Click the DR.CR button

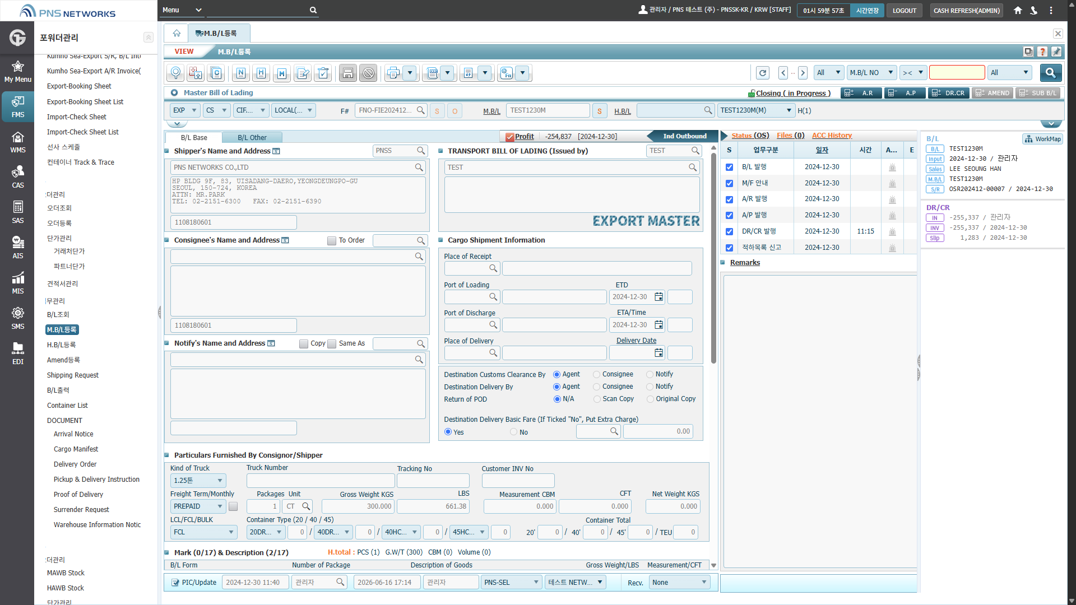(x=949, y=93)
